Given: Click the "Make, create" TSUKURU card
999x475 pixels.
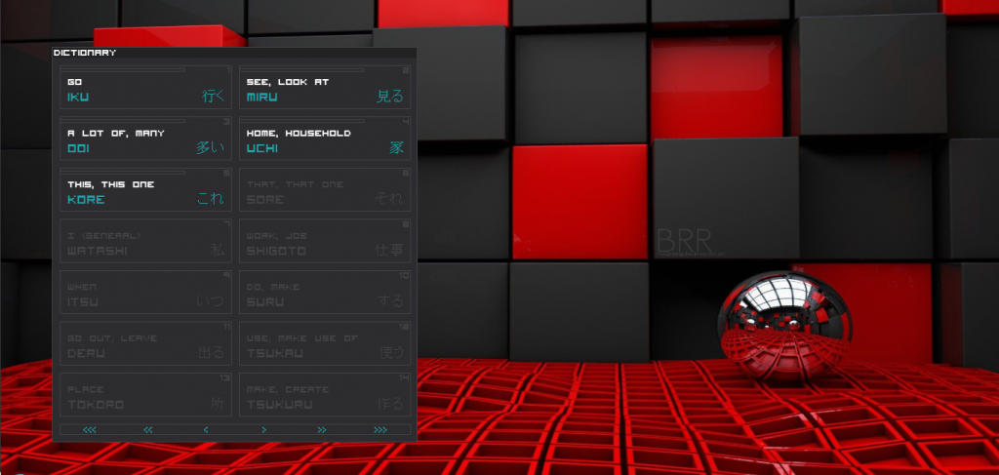Looking at the screenshot, I should point(325,396).
